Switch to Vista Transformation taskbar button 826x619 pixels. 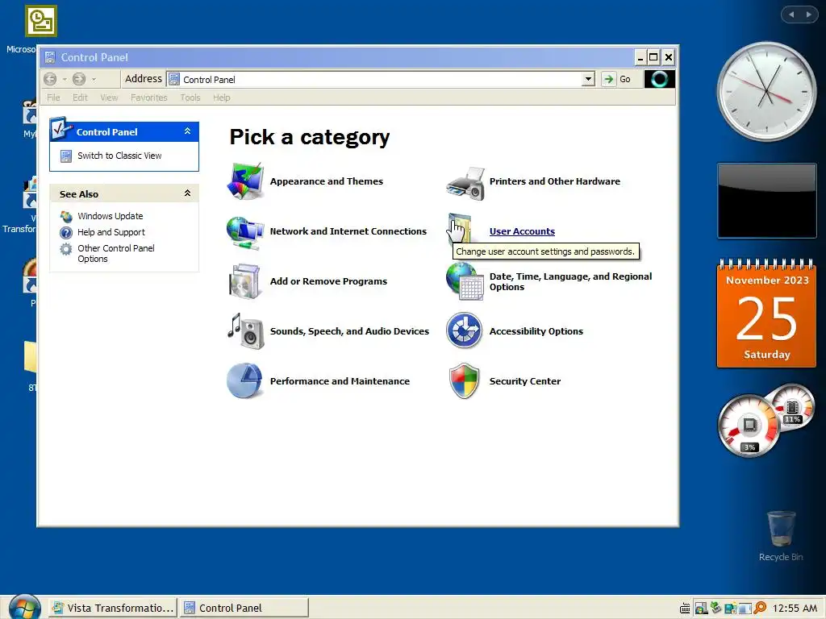click(113, 608)
